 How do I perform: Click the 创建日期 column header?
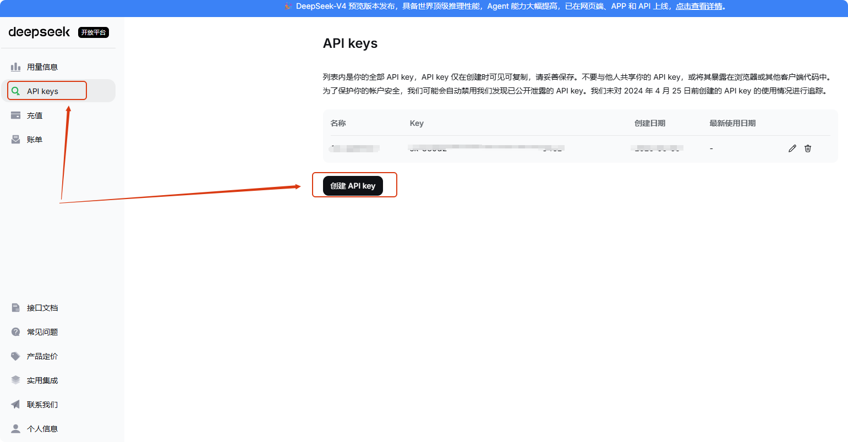point(650,123)
